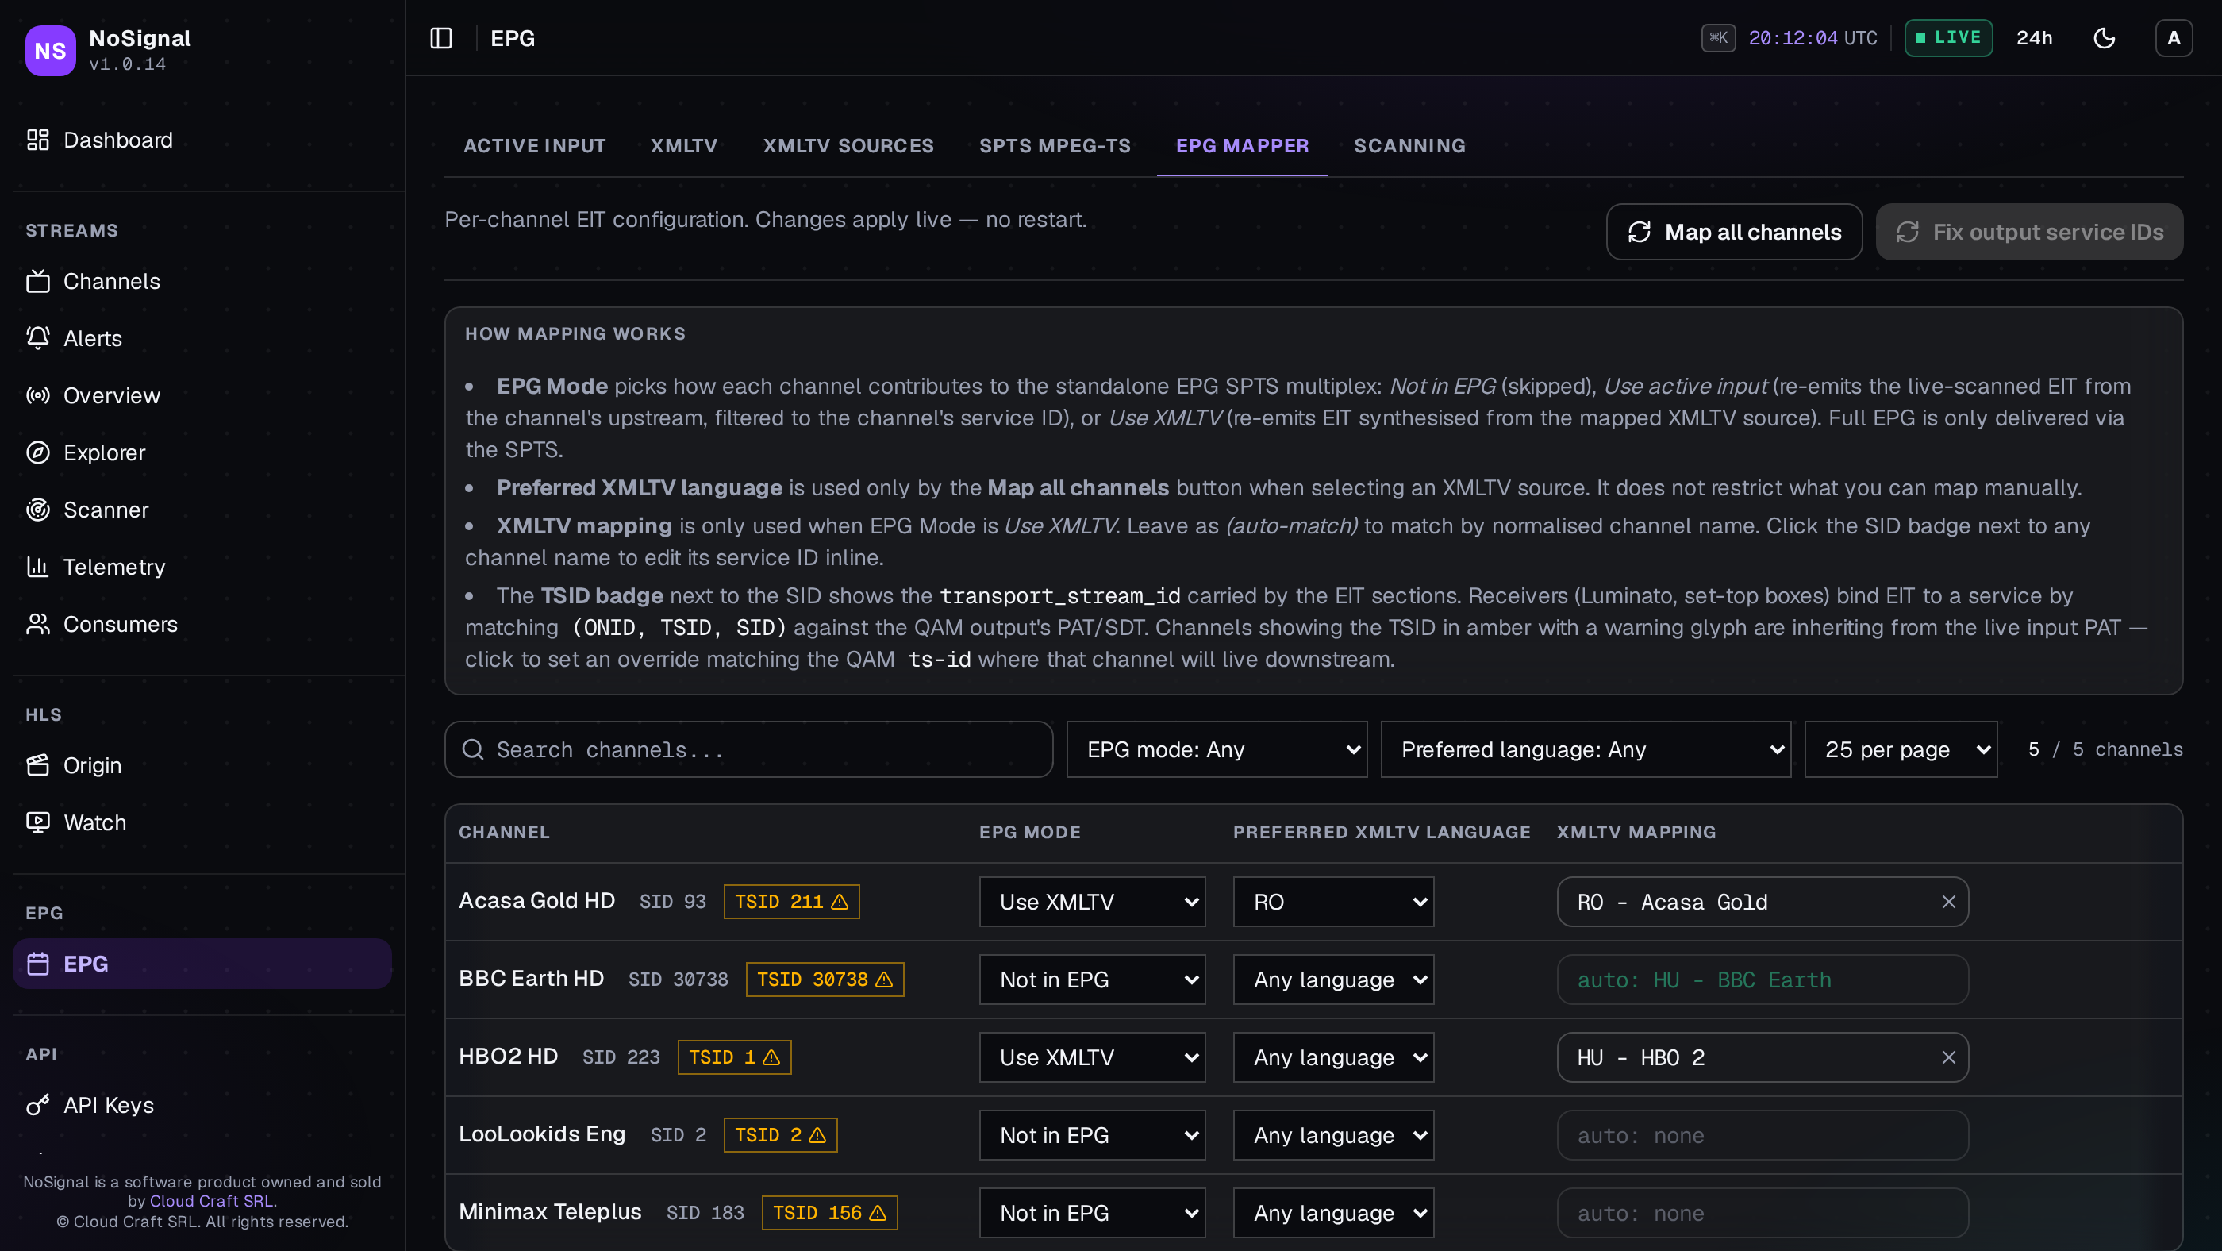Edit SID 30738 badge for BBC Earth

click(678, 980)
